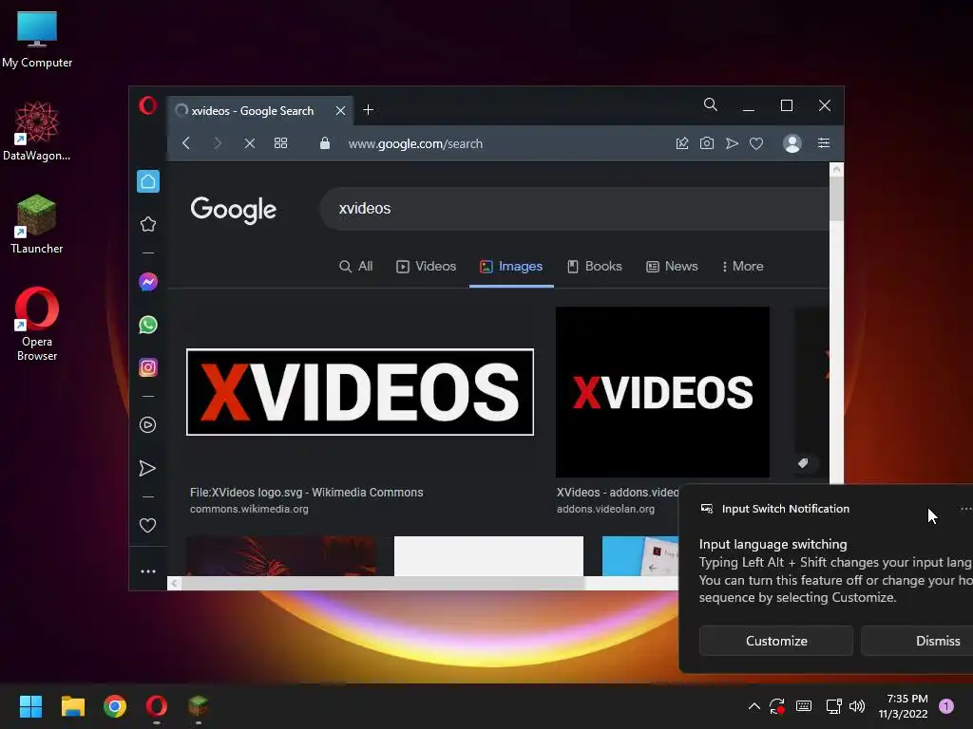Click commons.wikimedia.org source link
The height and width of the screenshot is (729, 973).
tap(249, 509)
